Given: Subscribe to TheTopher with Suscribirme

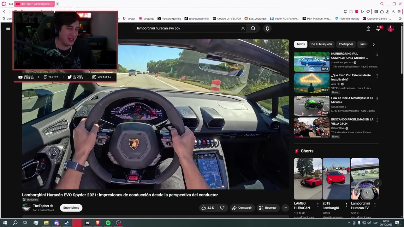Looking at the screenshot, I should coord(71,208).
